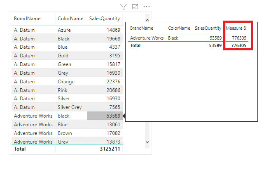Sort by ColorName column header
The image size is (271, 170).
pyautogui.click(x=70, y=19)
